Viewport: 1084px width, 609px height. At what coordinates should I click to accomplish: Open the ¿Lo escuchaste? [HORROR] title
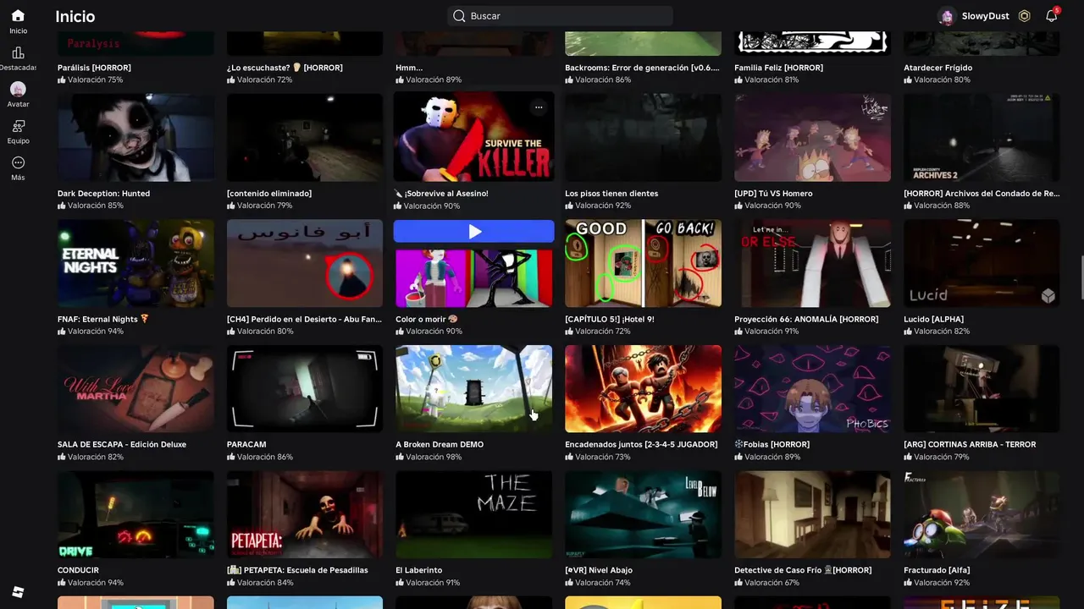click(285, 68)
